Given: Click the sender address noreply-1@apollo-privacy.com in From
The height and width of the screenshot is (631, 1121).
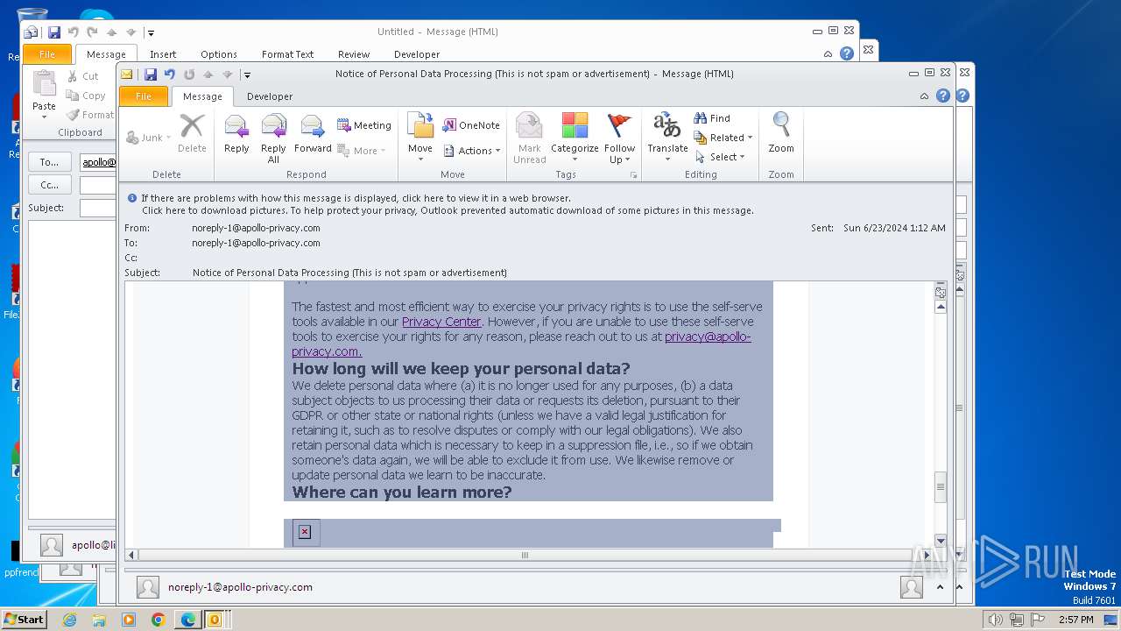Looking at the screenshot, I should pos(256,228).
